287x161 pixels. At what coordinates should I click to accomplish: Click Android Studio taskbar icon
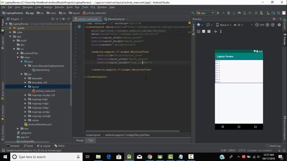coord(129,157)
